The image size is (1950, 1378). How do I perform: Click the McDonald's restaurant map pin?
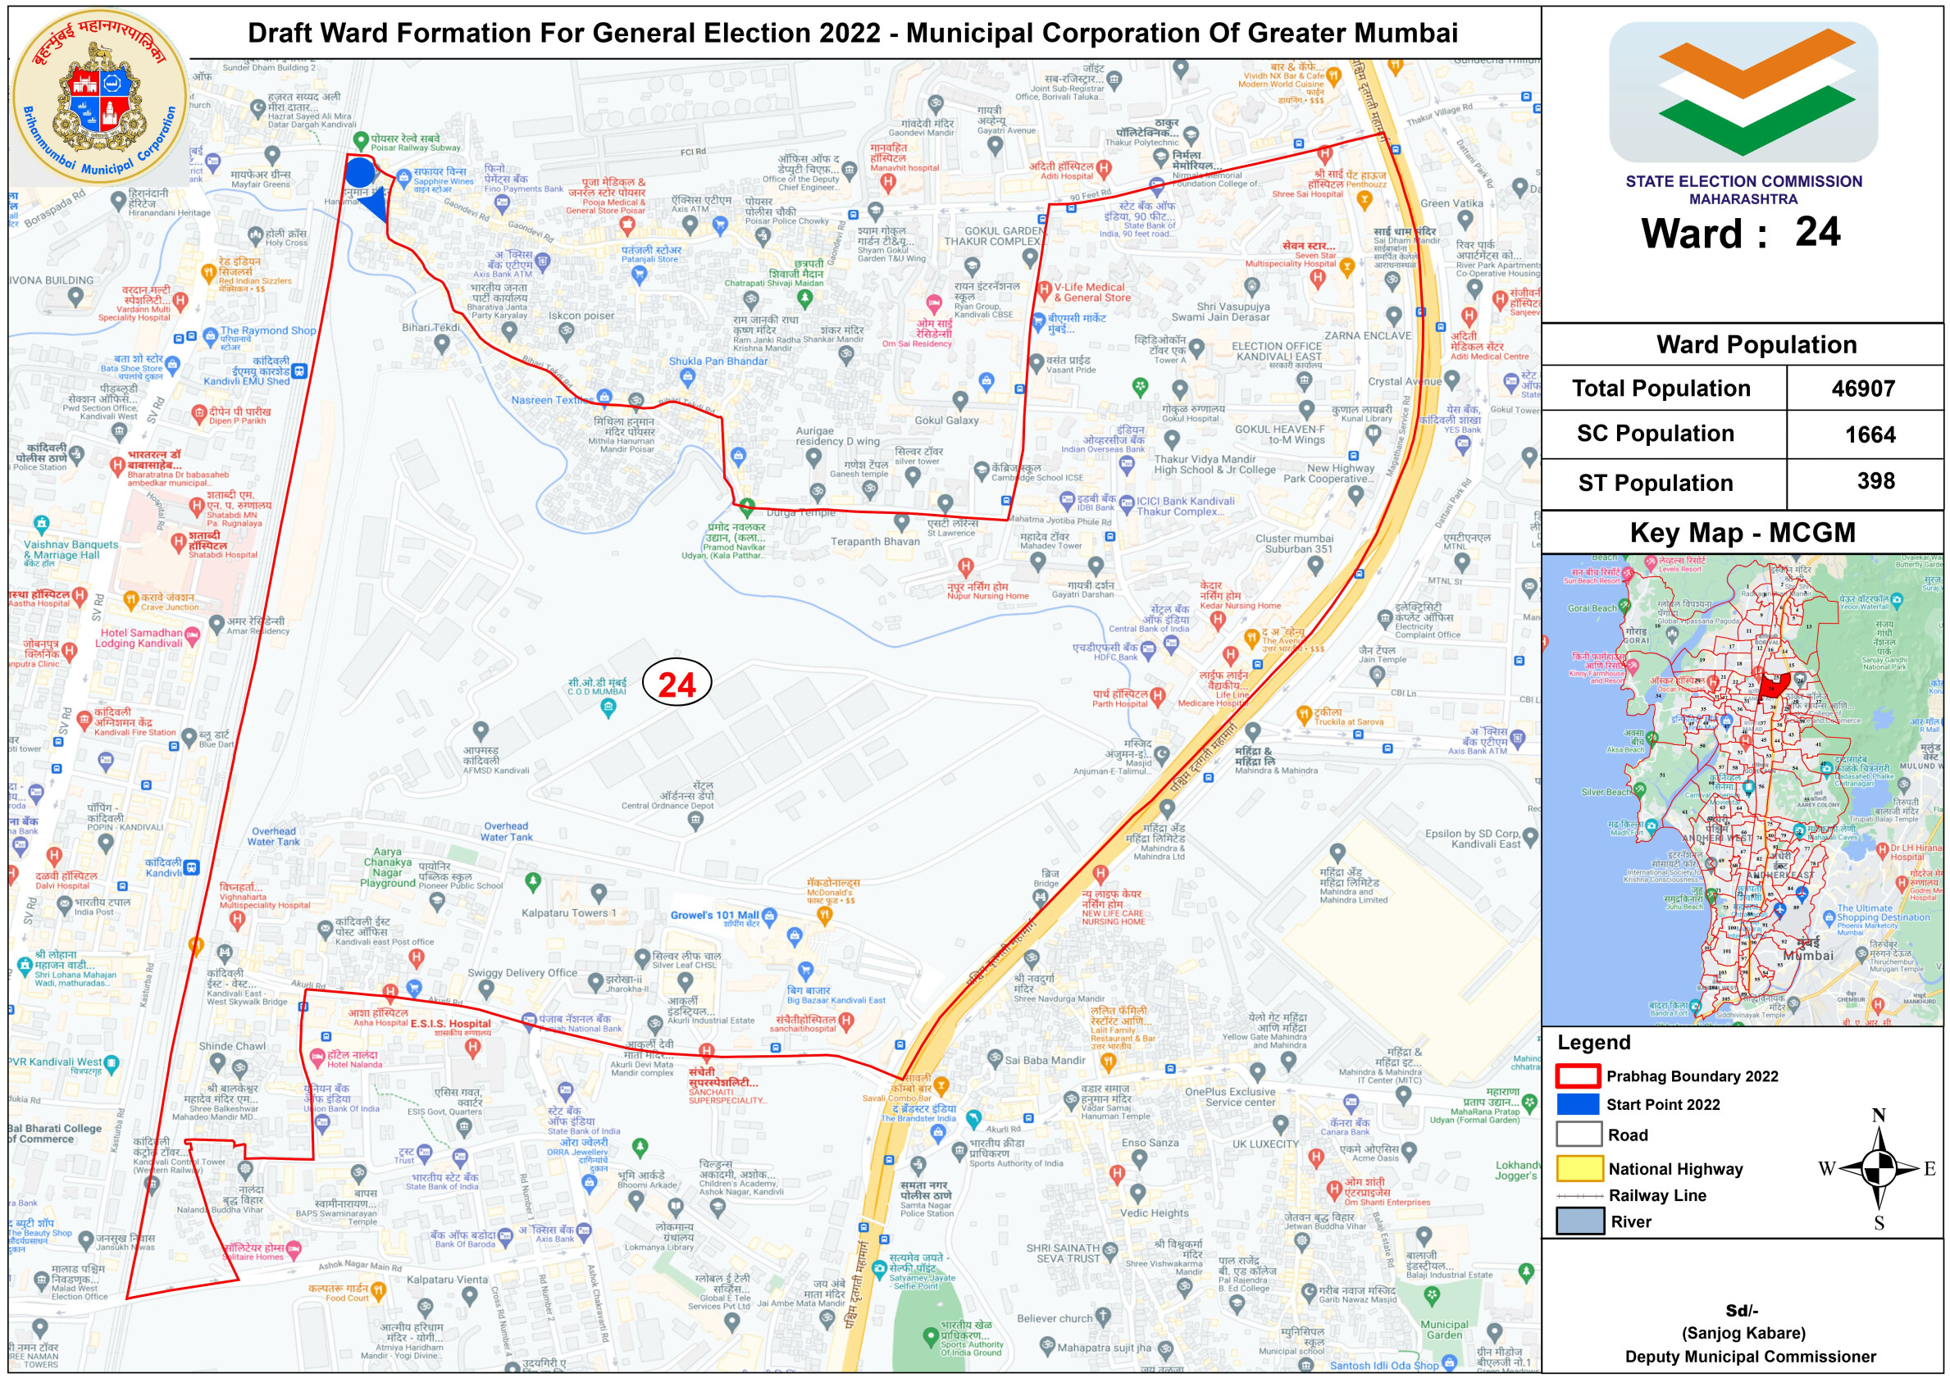(x=823, y=914)
